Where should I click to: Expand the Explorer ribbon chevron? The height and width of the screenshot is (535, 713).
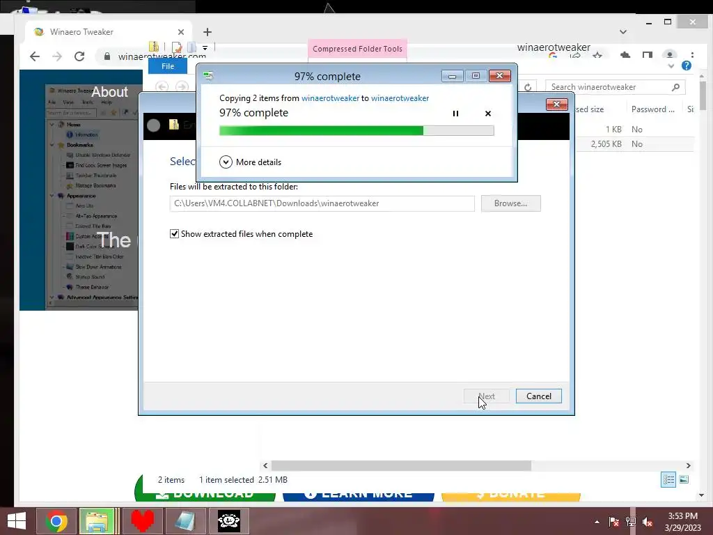pyautogui.click(x=671, y=66)
